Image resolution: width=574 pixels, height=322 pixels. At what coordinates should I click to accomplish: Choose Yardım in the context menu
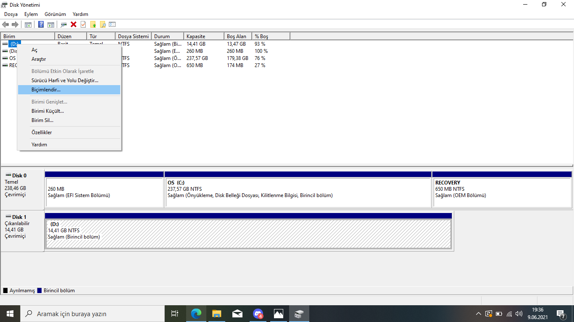coord(69,145)
